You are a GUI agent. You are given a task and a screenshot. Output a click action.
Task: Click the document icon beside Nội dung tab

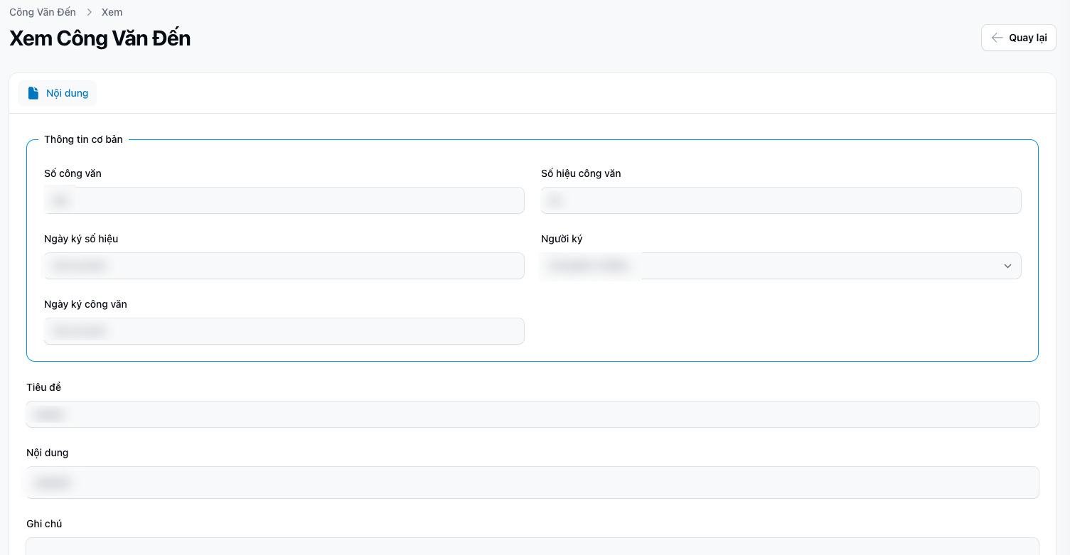tap(33, 93)
